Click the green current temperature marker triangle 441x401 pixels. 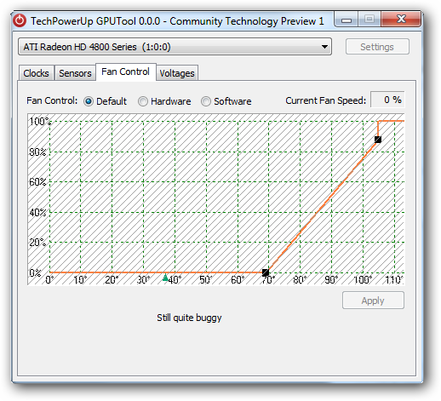(x=165, y=278)
